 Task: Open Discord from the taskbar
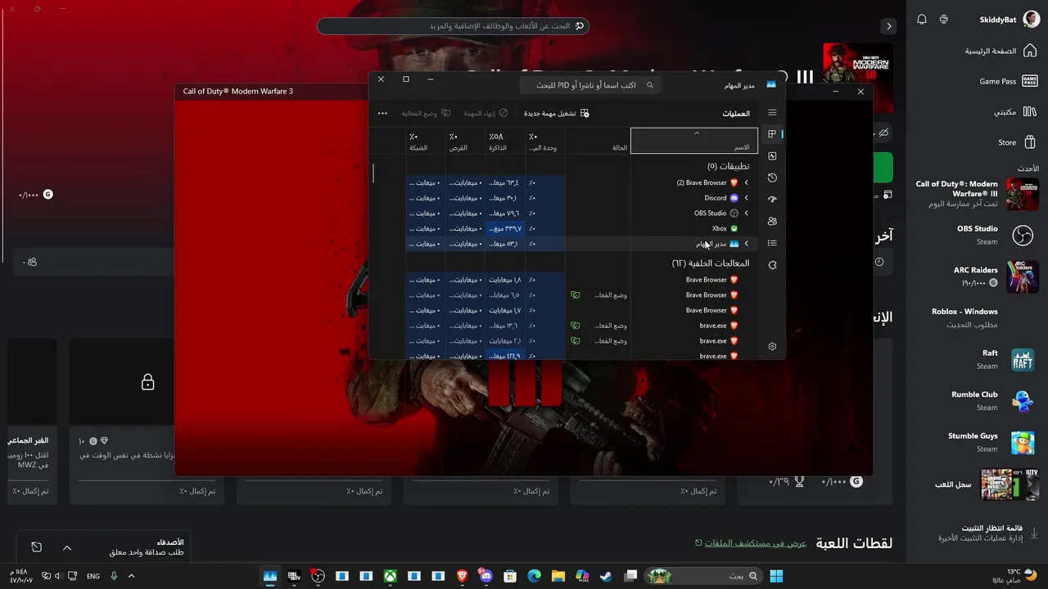[x=486, y=576]
